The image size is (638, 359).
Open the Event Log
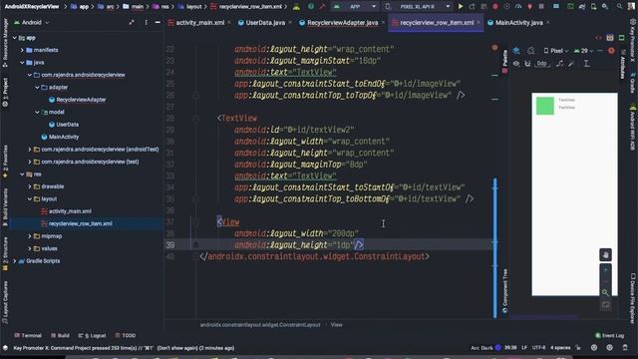pyautogui.click(x=609, y=335)
